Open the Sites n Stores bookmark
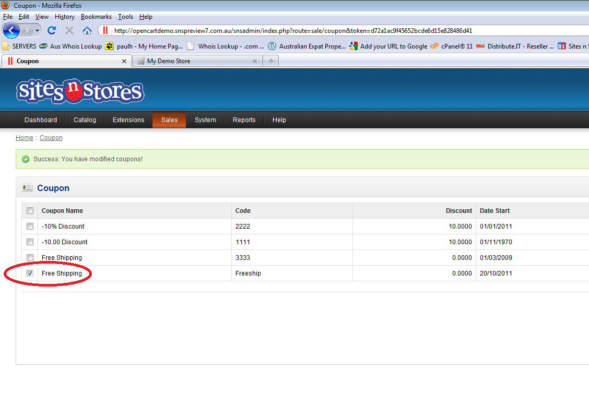 [573, 46]
